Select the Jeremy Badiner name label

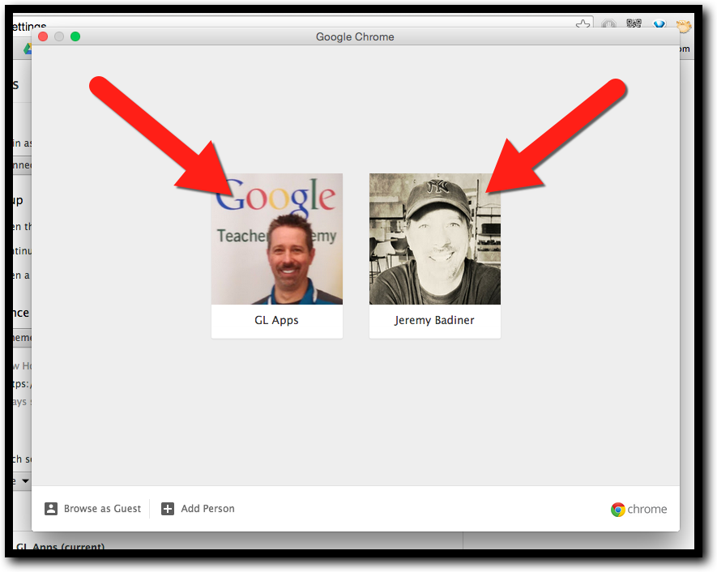(x=434, y=320)
